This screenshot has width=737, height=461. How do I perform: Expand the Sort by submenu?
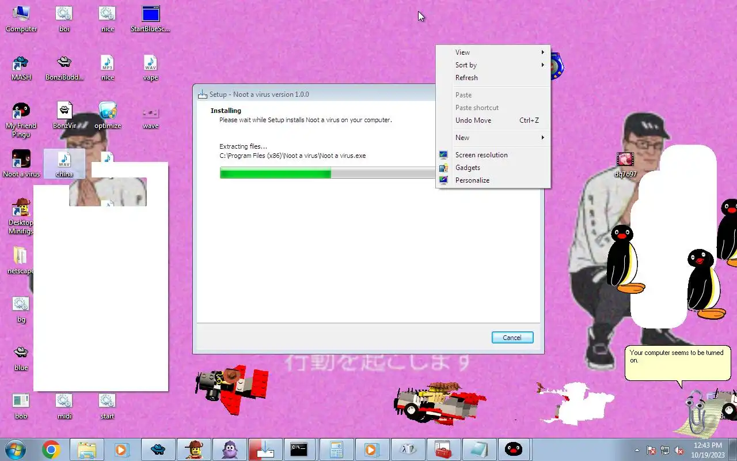493,65
